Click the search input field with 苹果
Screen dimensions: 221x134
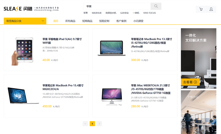pyautogui.click(x=117, y=6)
